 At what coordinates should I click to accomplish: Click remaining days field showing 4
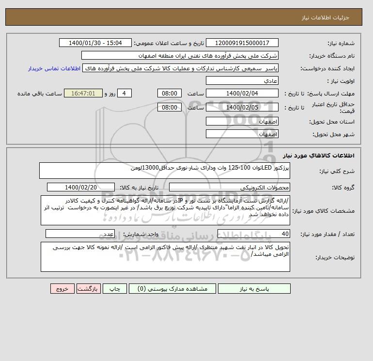pyautogui.click(x=124, y=94)
